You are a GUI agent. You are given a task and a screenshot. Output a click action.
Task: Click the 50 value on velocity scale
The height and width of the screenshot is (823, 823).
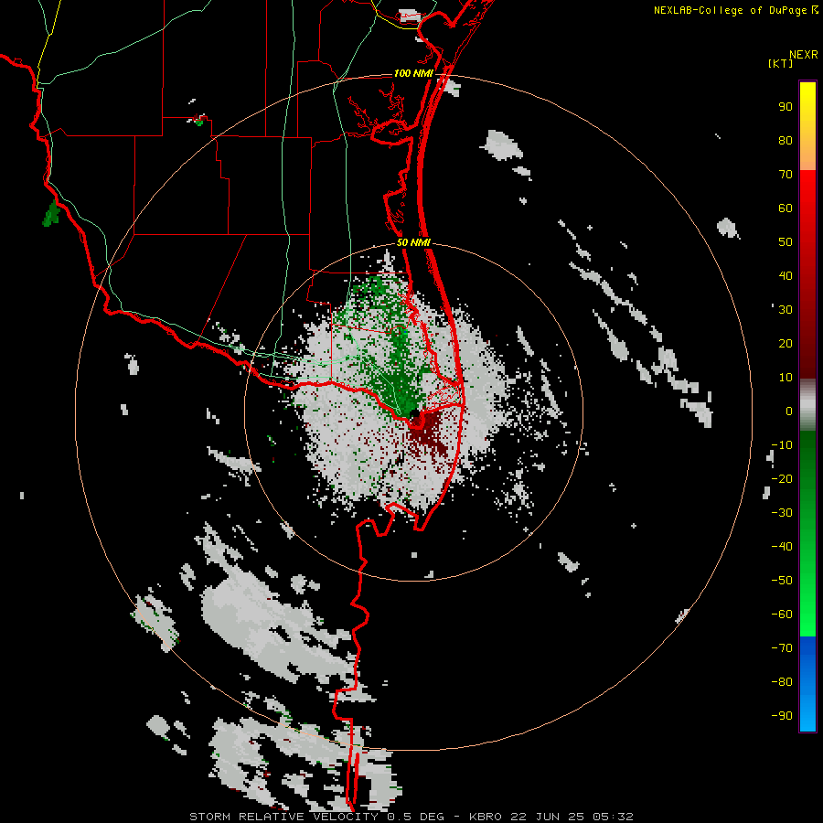point(786,242)
